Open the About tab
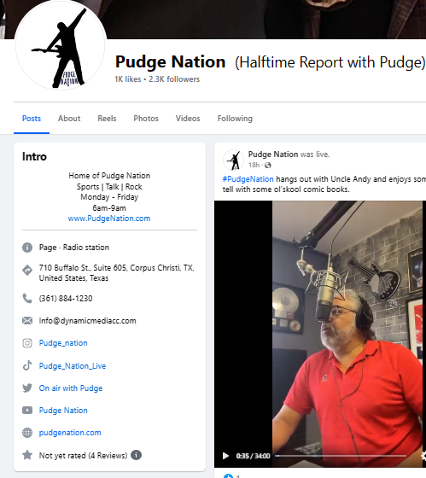Screen dimensions: 426x478 coord(69,119)
